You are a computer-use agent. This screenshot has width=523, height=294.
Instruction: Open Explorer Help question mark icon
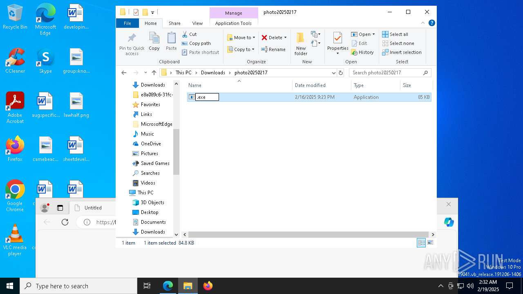[431, 23]
